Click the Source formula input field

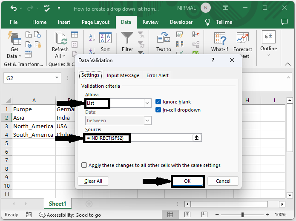tap(139, 138)
